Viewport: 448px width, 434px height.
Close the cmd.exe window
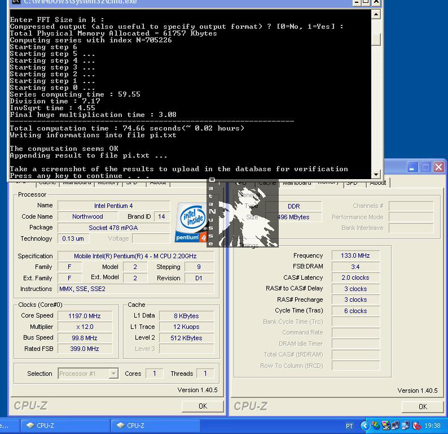(376, 2)
